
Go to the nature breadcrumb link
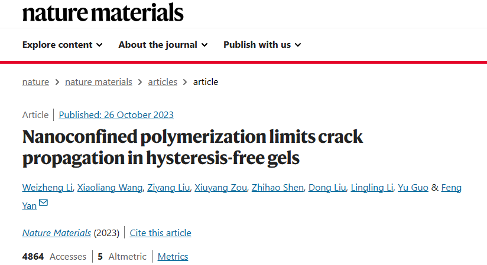pyautogui.click(x=35, y=82)
